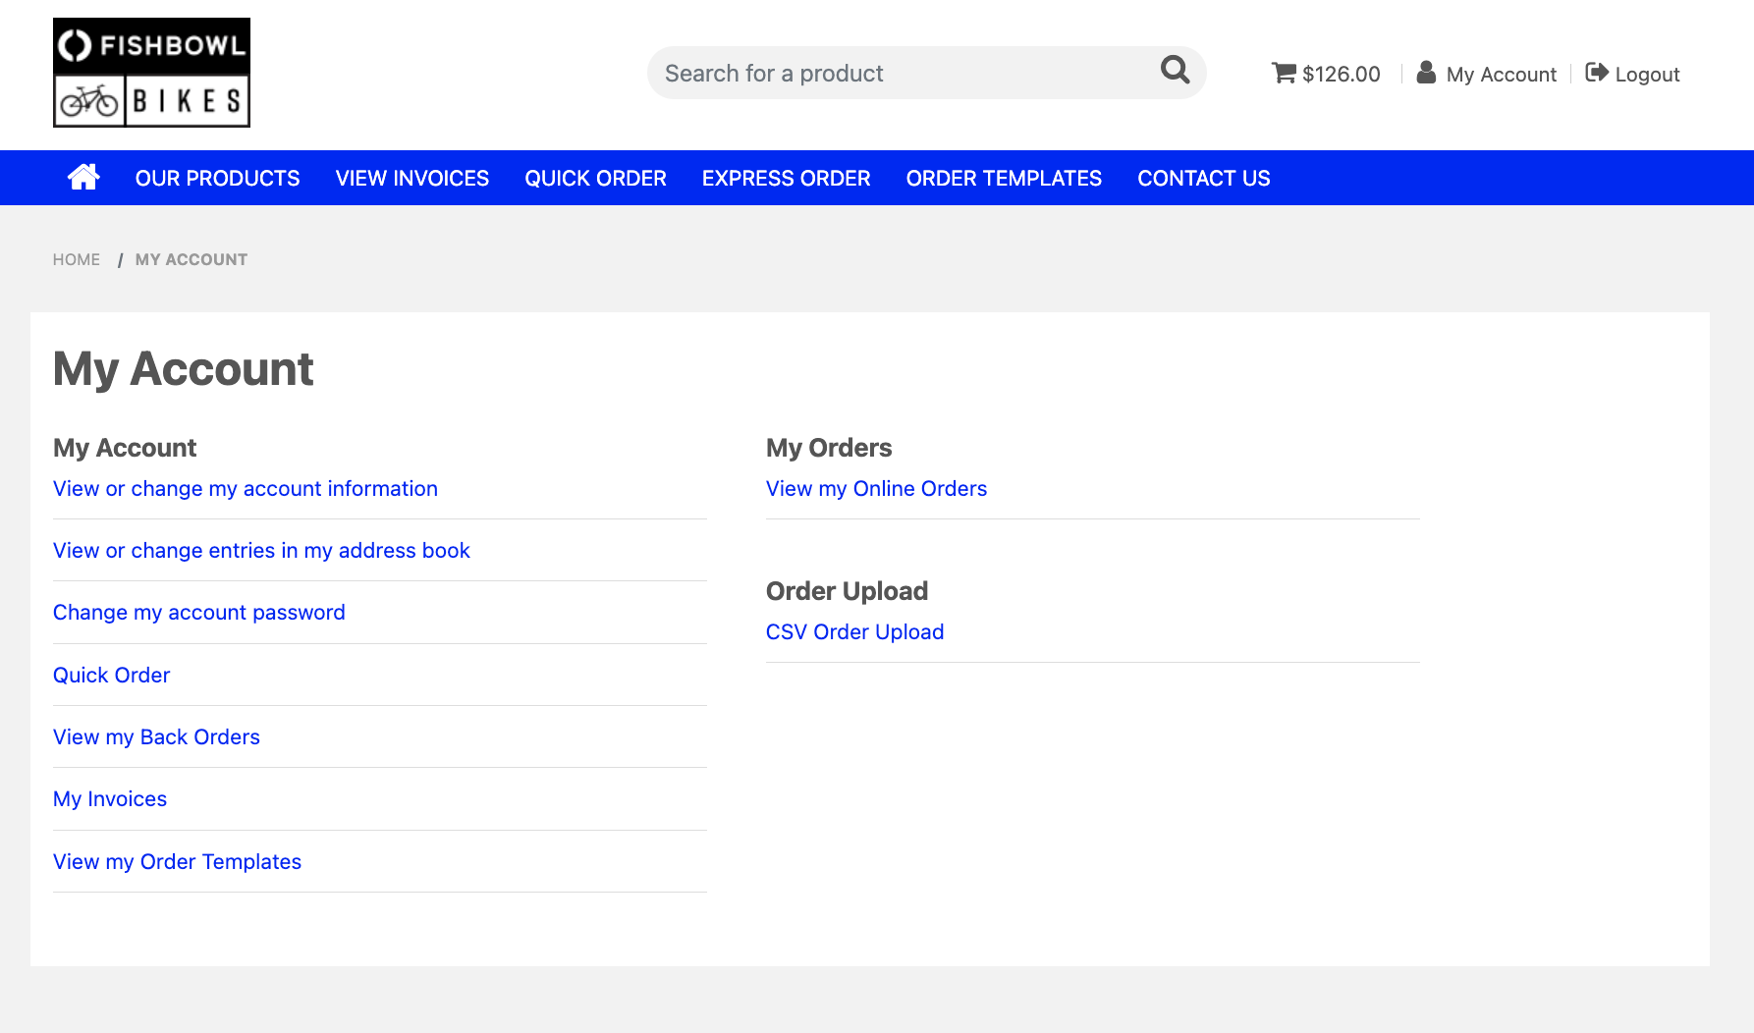
Task: Click the search magnifier icon
Action: [x=1174, y=72]
